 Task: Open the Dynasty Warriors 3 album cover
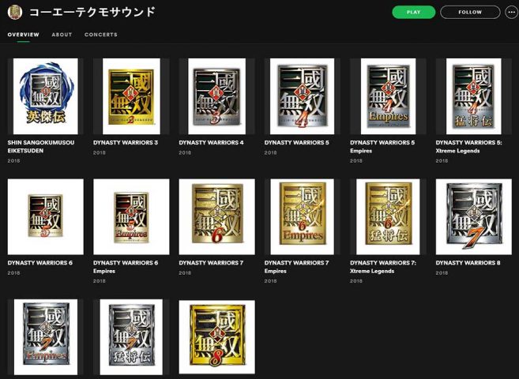[131, 96]
